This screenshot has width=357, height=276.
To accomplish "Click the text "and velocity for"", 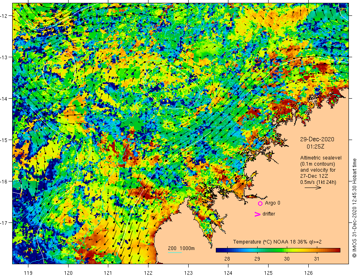I will (x=318, y=170).
